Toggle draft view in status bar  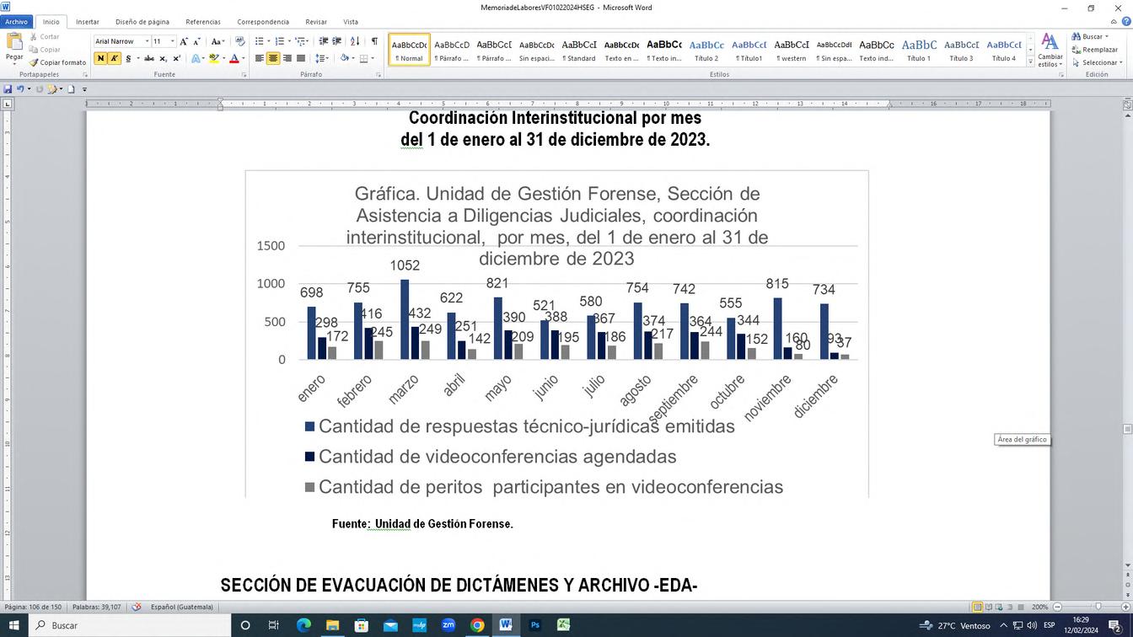point(1022,608)
